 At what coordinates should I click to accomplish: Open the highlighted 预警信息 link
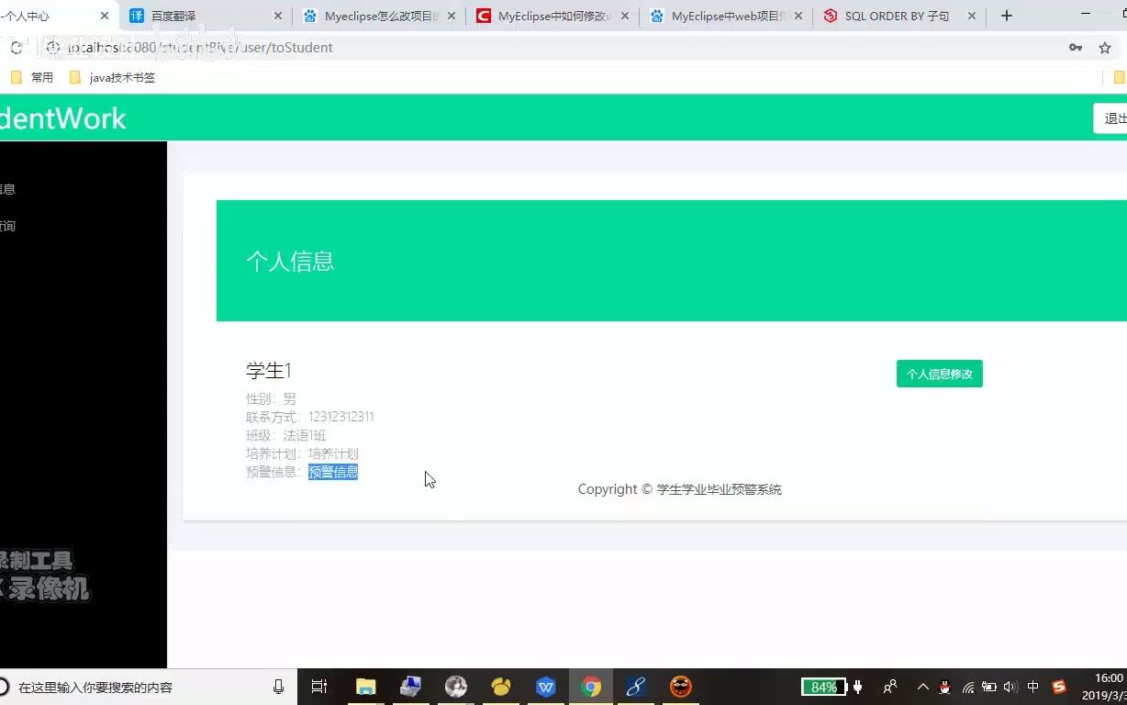click(x=332, y=472)
